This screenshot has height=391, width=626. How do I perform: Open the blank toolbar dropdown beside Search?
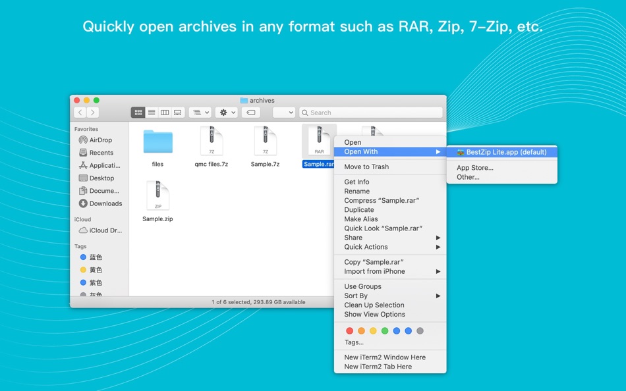pyautogui.click(x=284, y=113)
